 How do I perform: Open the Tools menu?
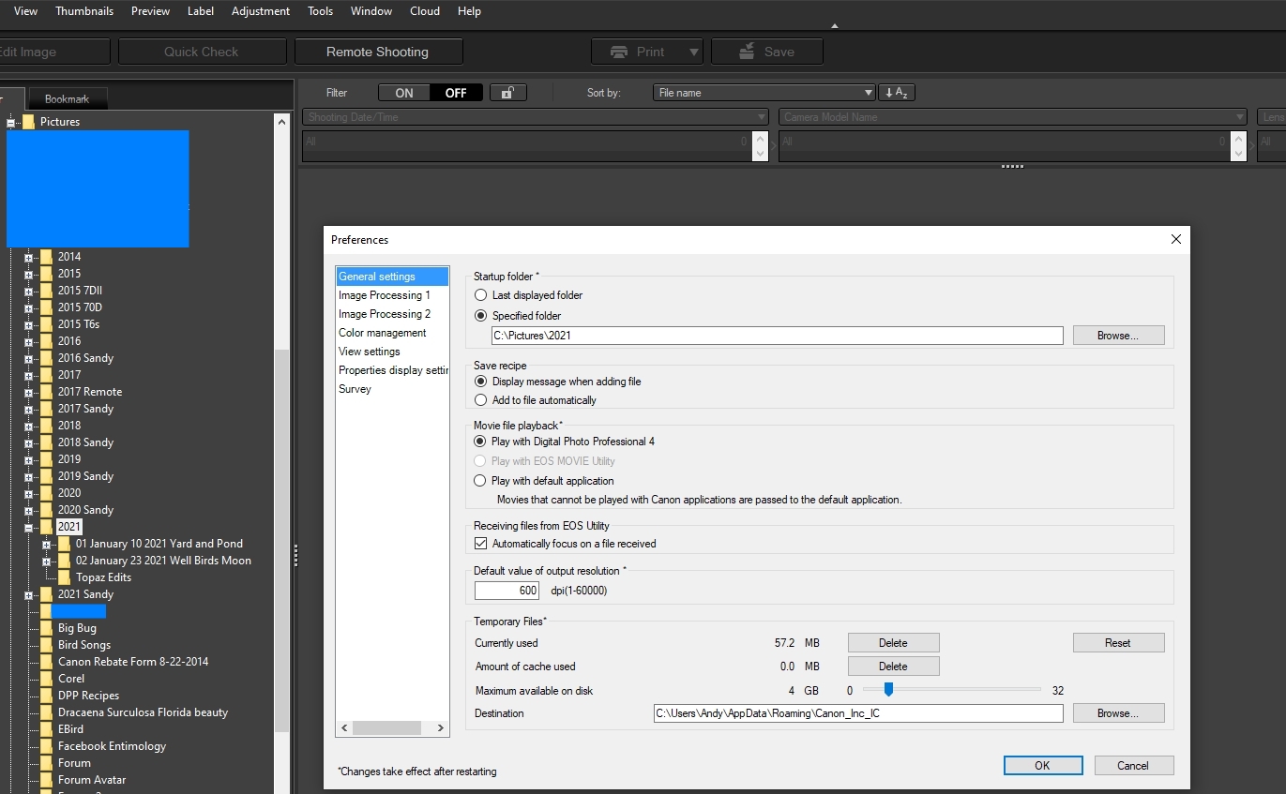tap(320, 11)
